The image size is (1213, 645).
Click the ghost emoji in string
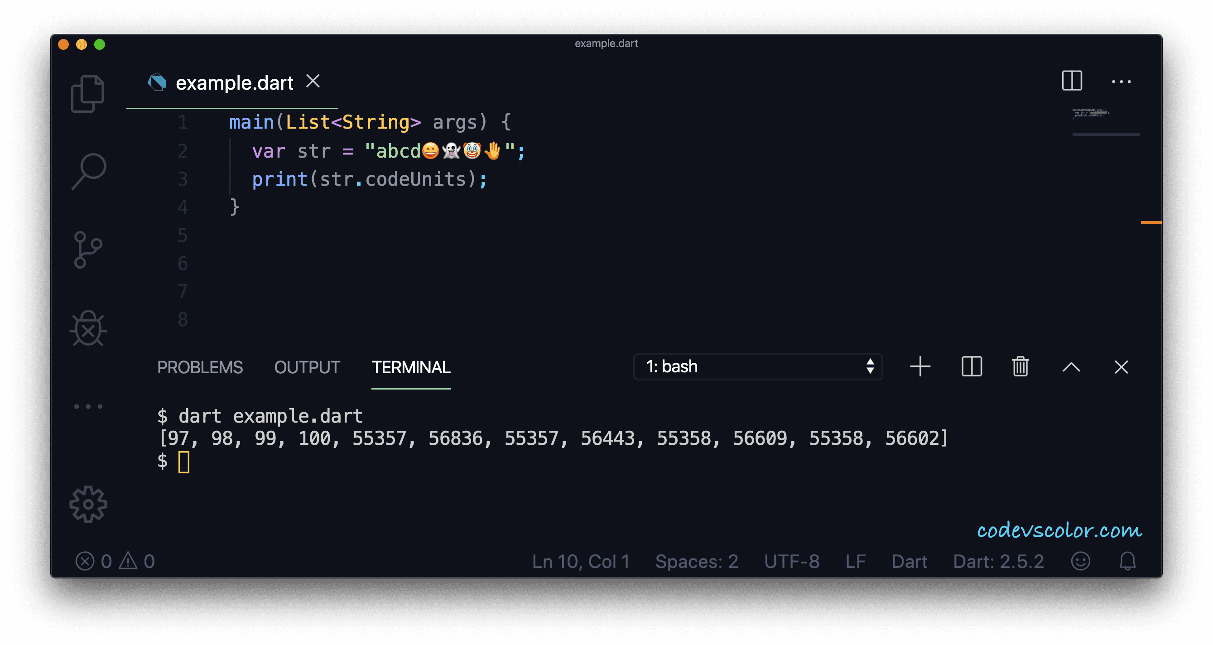tap(451, 151)
